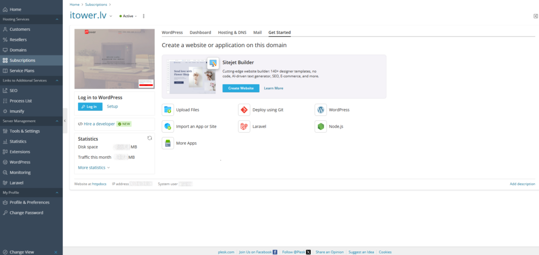Collapse the My Profile sidebar section

(x=57, y=192)
